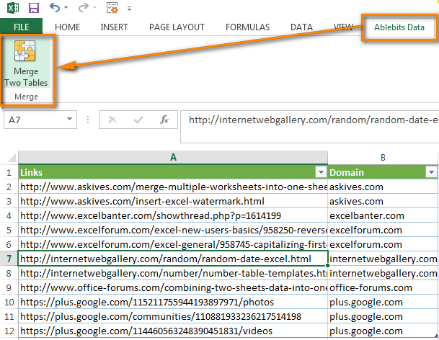
Task: Click the Select All corner triangle
Action: [x=12, y=158]
